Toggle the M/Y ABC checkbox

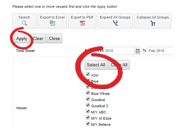point(88,111)
